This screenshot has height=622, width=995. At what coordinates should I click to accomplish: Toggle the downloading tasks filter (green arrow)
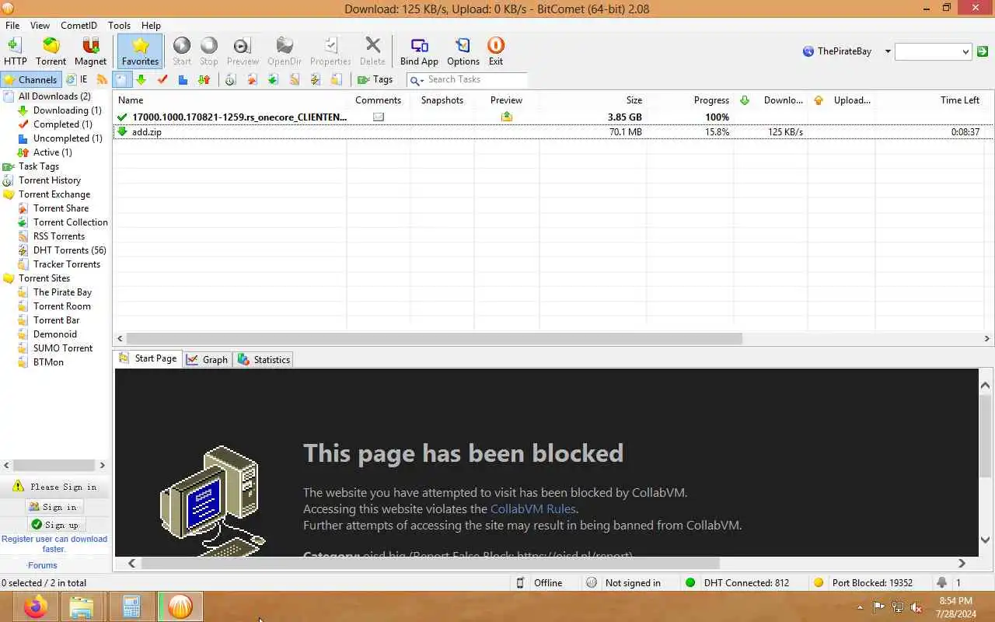coord(141,79)
